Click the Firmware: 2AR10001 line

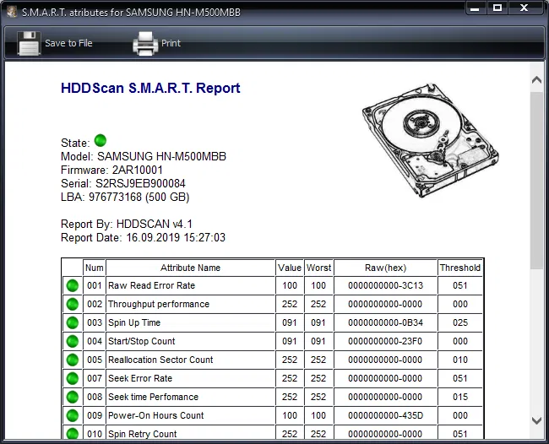click(111, 170)
